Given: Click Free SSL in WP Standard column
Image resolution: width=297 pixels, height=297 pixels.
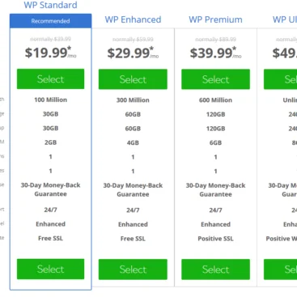Looking at the screenshot, I should click(x=50, y=238).
